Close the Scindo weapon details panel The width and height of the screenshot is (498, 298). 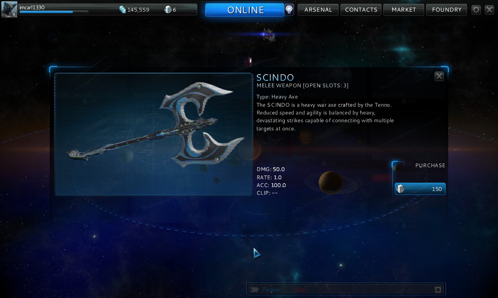point(439,76)
